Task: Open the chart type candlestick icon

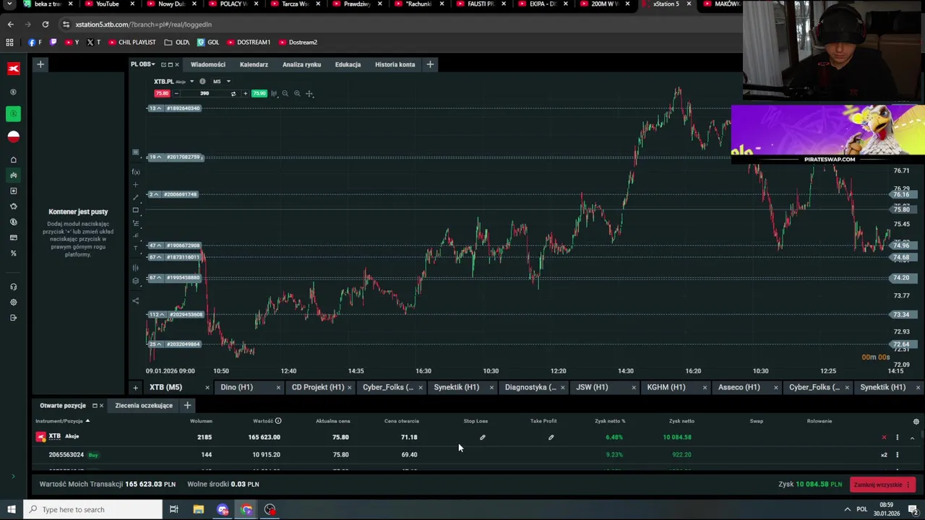Action: [274, 94]
